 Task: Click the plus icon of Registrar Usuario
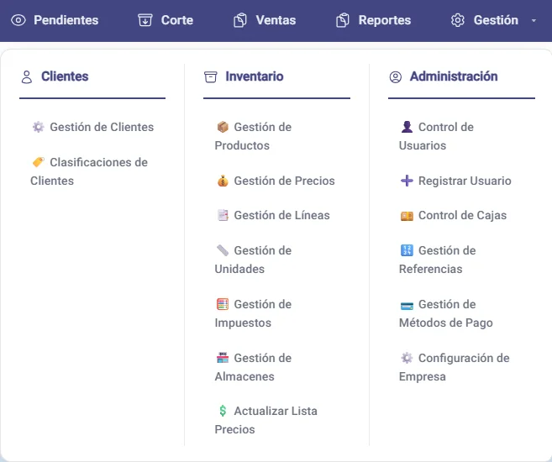407,181
